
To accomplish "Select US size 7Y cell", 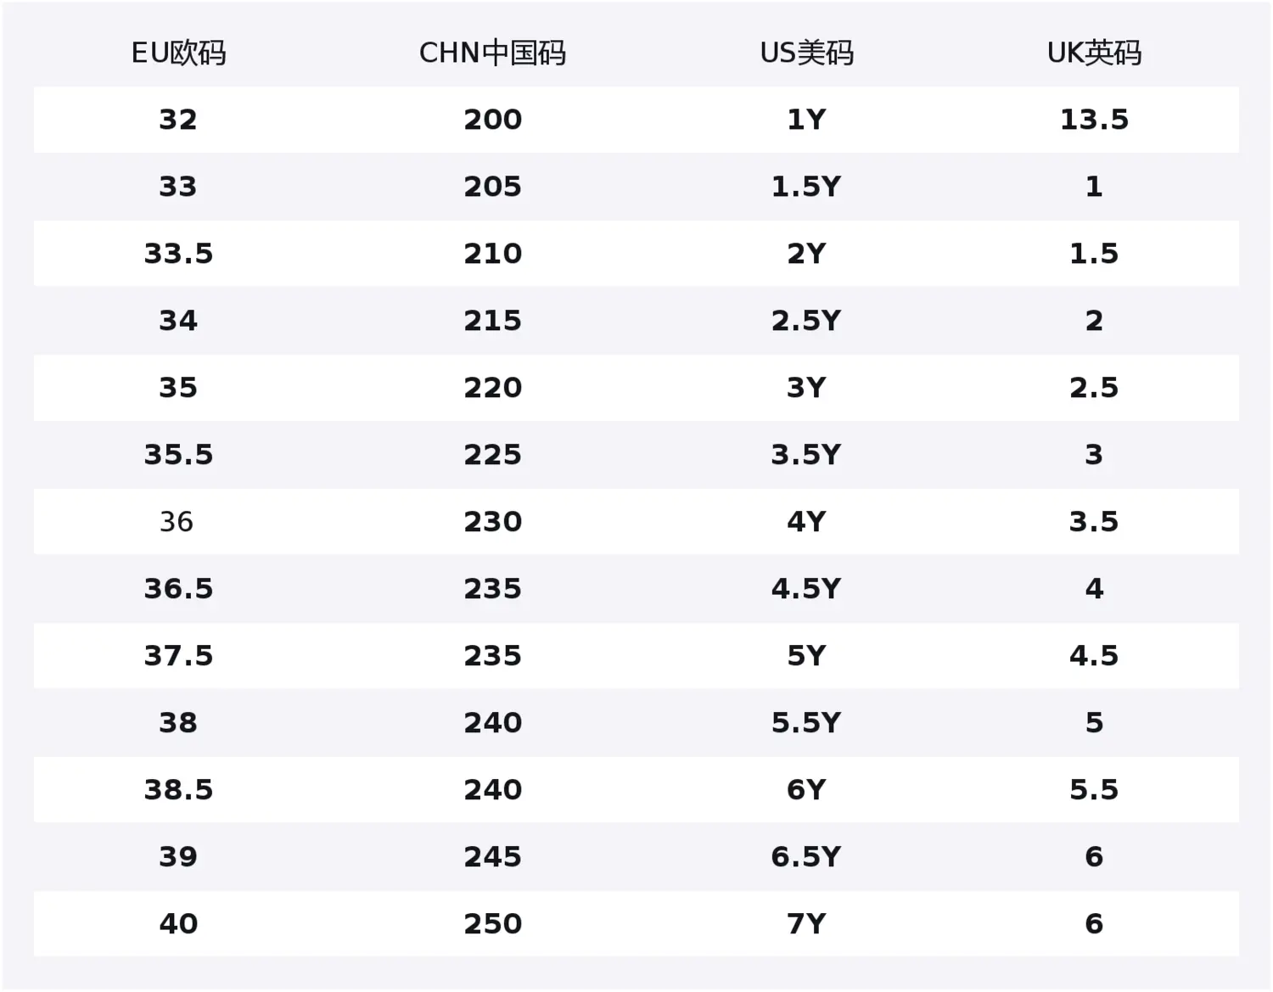I will click(806, 924).
